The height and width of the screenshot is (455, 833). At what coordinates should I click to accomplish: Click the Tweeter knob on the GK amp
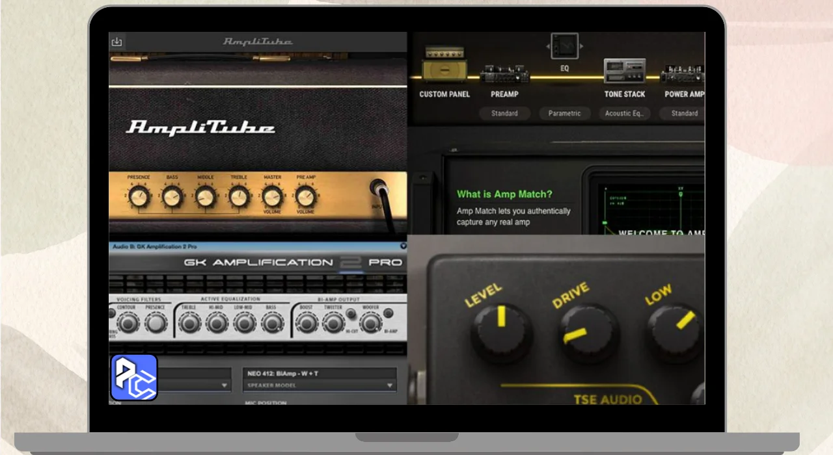pos(333,322)
